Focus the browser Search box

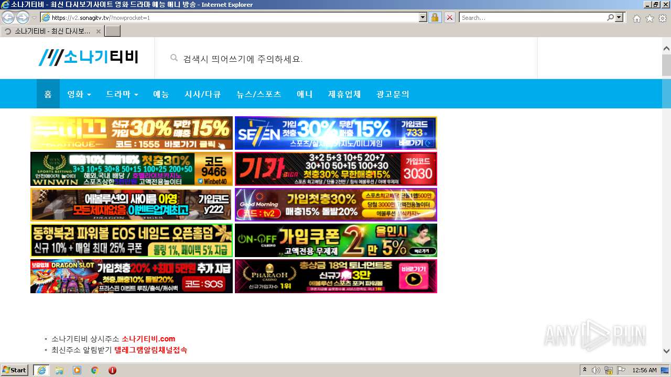point(533,17)
